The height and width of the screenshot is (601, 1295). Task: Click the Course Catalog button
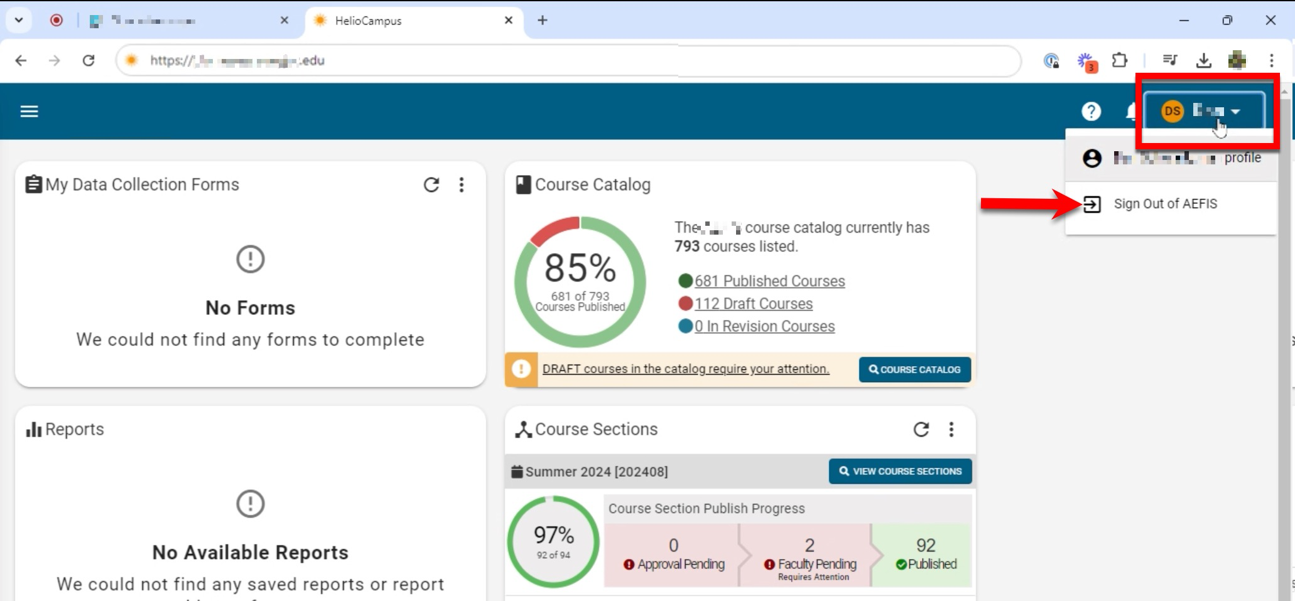pos(914,370)
